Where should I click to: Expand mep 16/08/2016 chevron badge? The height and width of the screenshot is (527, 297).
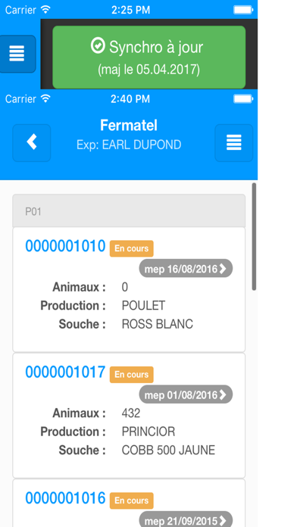[x=186, y=269]
